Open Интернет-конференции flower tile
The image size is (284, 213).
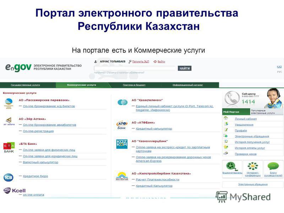pyautogui.click(x=253, y=169)
